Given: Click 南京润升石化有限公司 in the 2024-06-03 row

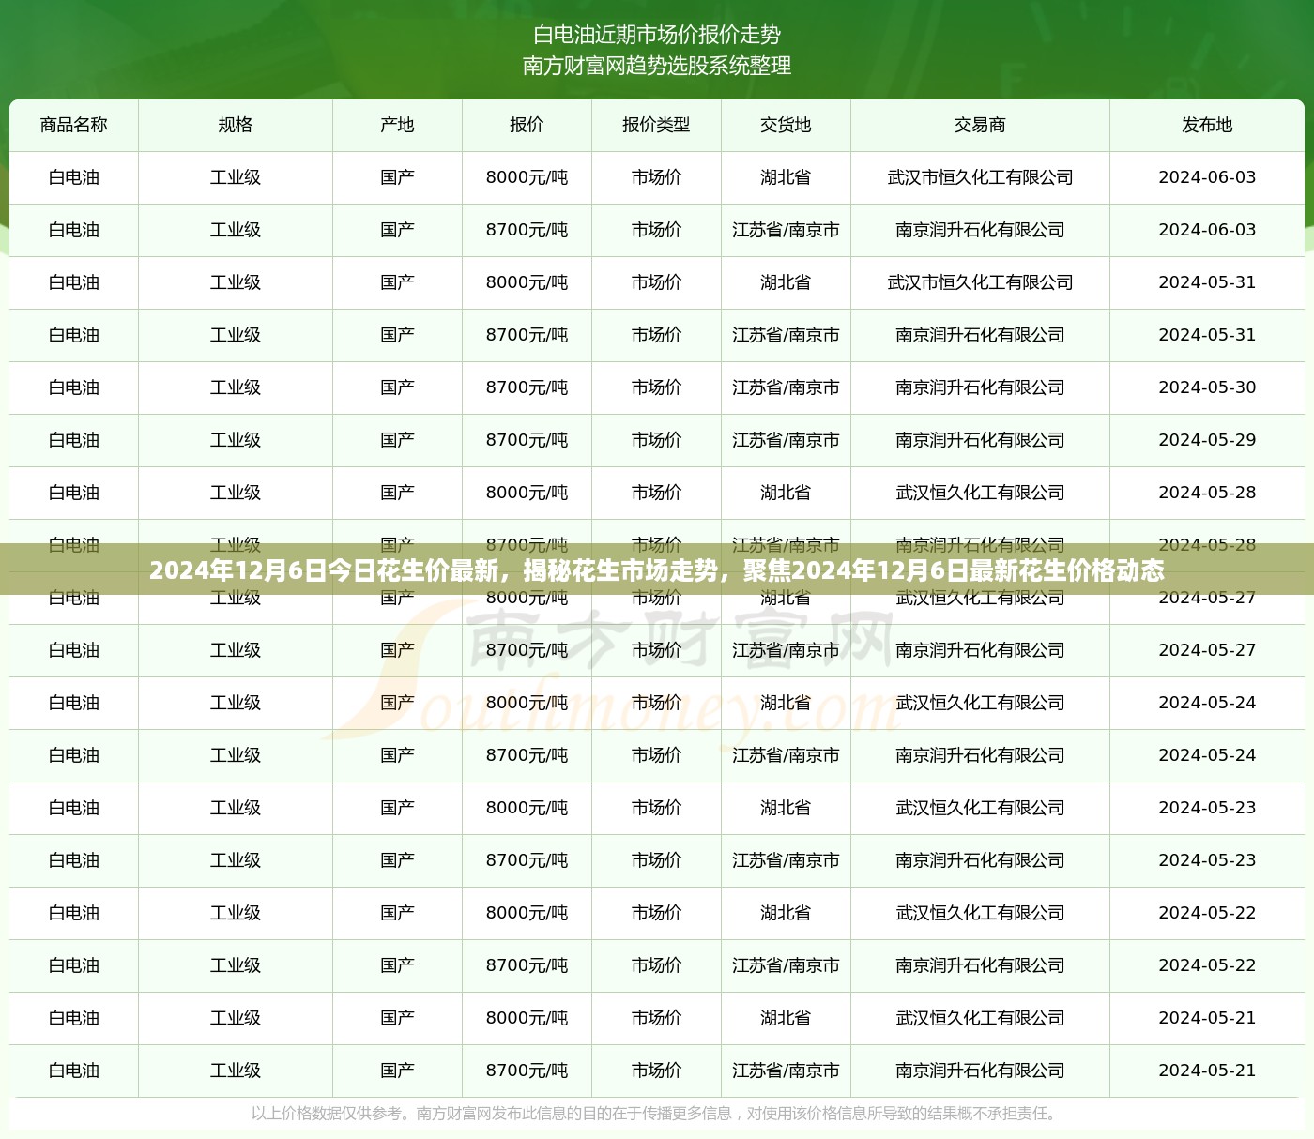Looking at the screenshot, I should click(980, 230).
